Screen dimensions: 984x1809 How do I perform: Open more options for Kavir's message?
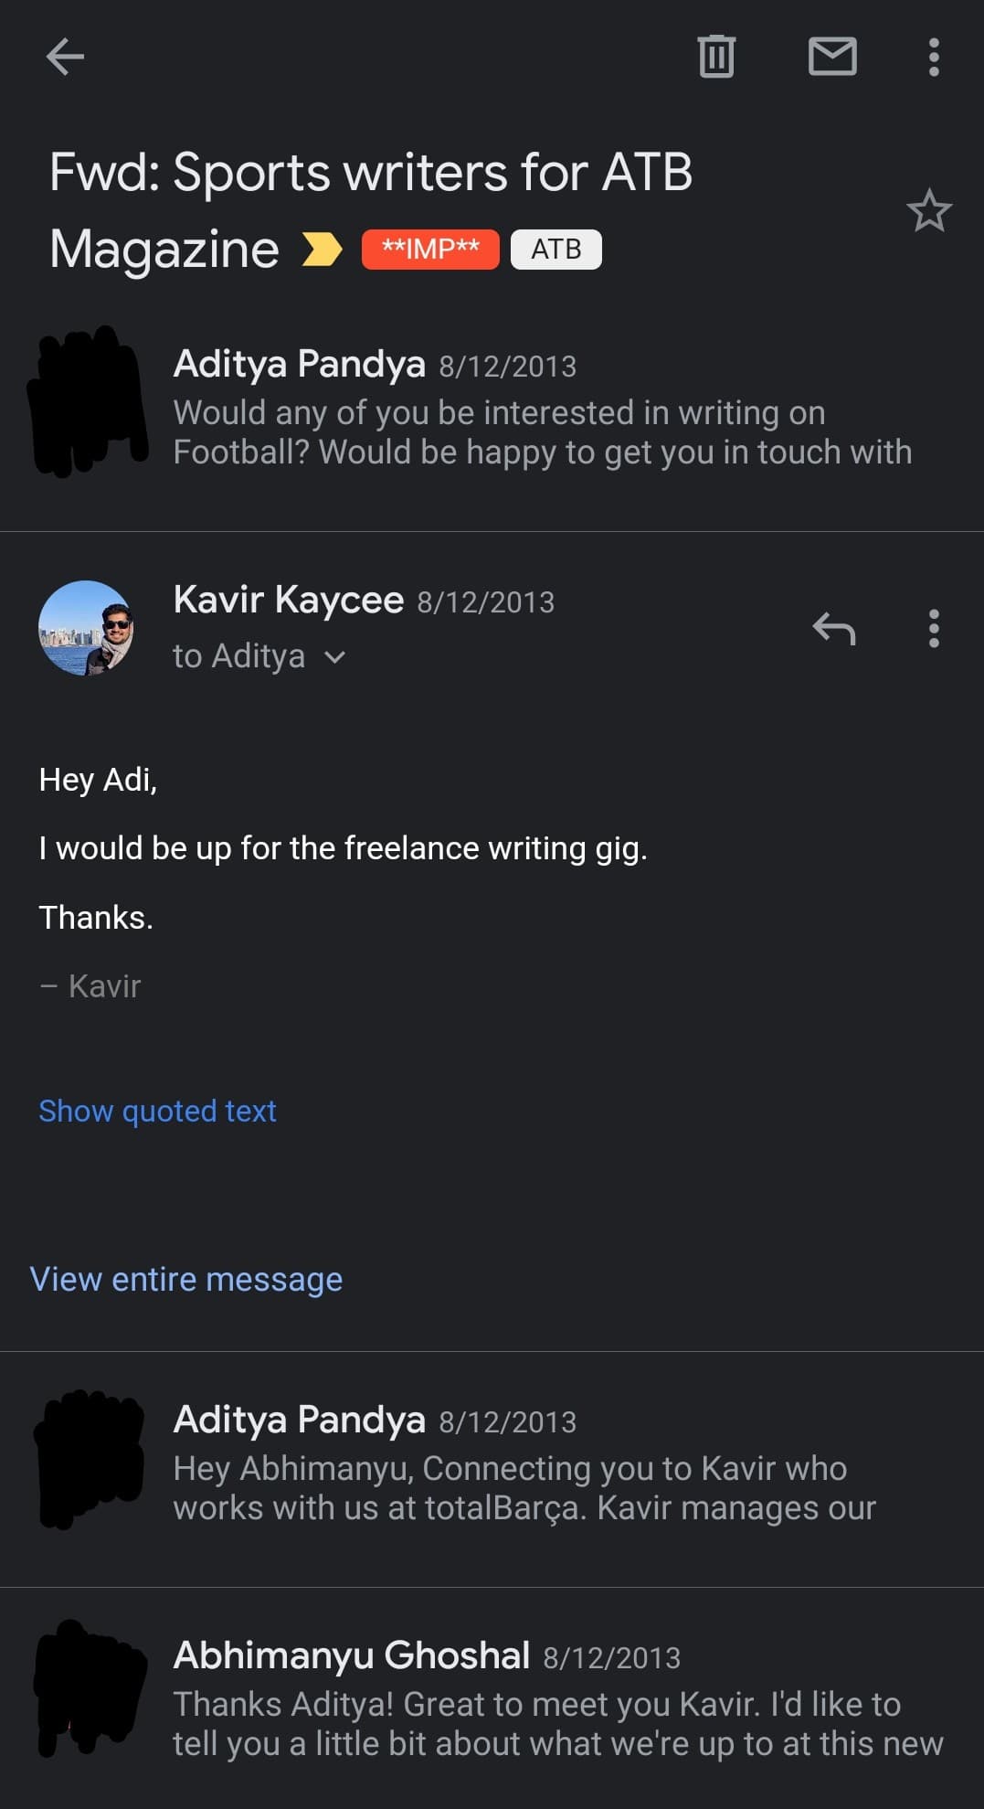933,629
